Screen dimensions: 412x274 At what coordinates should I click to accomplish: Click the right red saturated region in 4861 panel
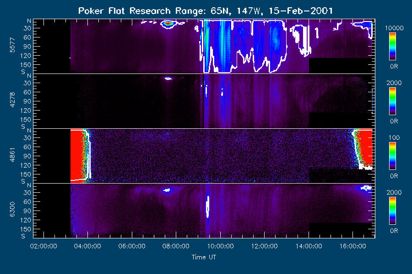click(x=366, y=148)
